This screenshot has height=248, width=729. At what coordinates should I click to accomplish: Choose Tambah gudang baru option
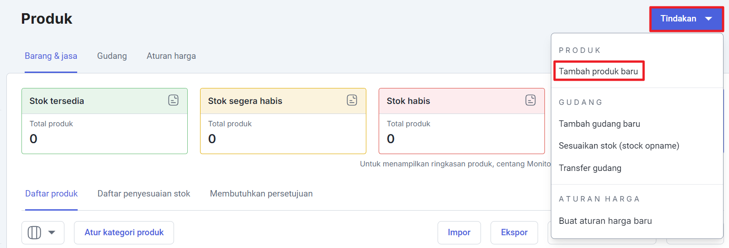(599, 124)
